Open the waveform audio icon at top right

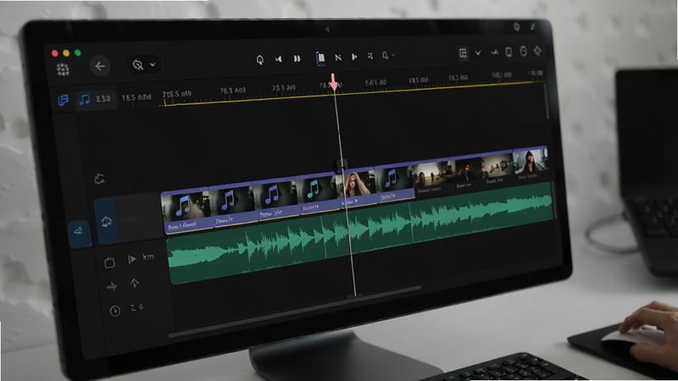click(x=495, y=52)
